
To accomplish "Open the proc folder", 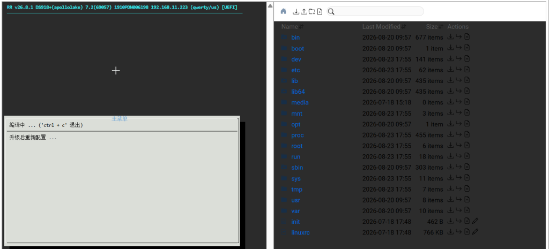I will click(298, 135).
